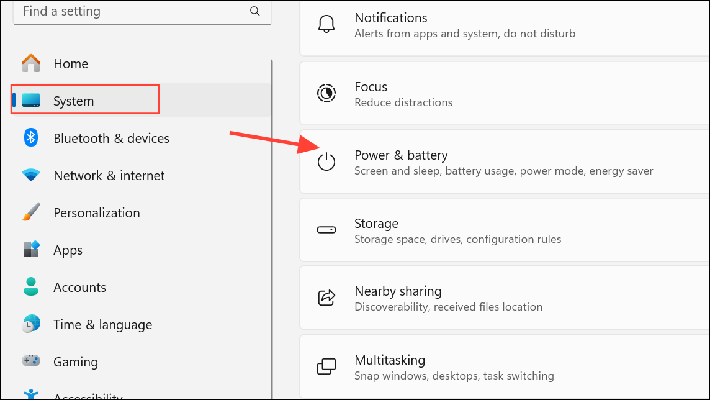
Task: Click the Gaming controller icon
Action: pos(30,361)
